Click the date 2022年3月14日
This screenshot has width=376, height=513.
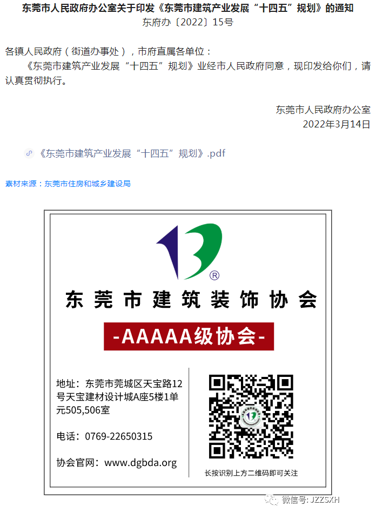point(337,124)
